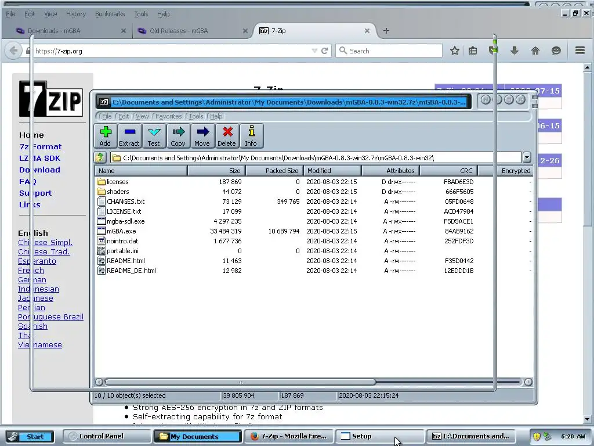
Task: Click the Delete toolbar button
Action: 227,136
